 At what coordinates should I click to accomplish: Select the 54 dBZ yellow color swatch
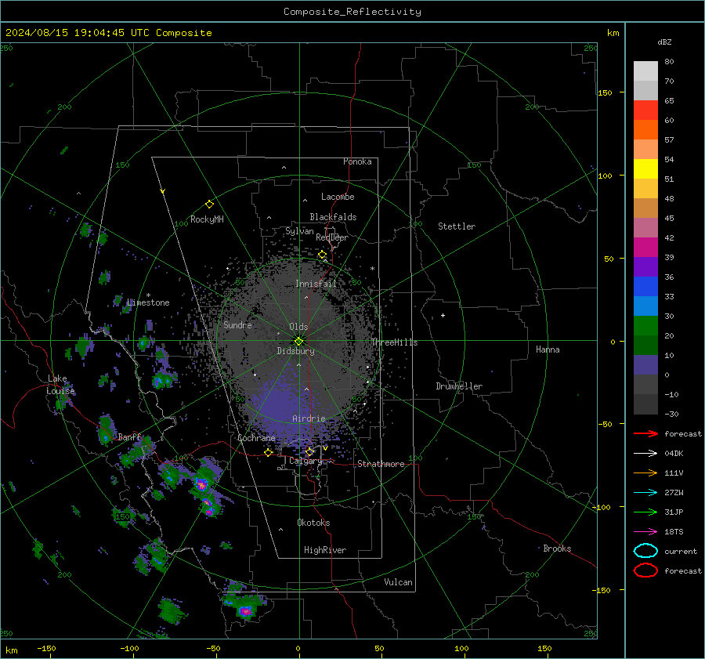click(645, 168)
